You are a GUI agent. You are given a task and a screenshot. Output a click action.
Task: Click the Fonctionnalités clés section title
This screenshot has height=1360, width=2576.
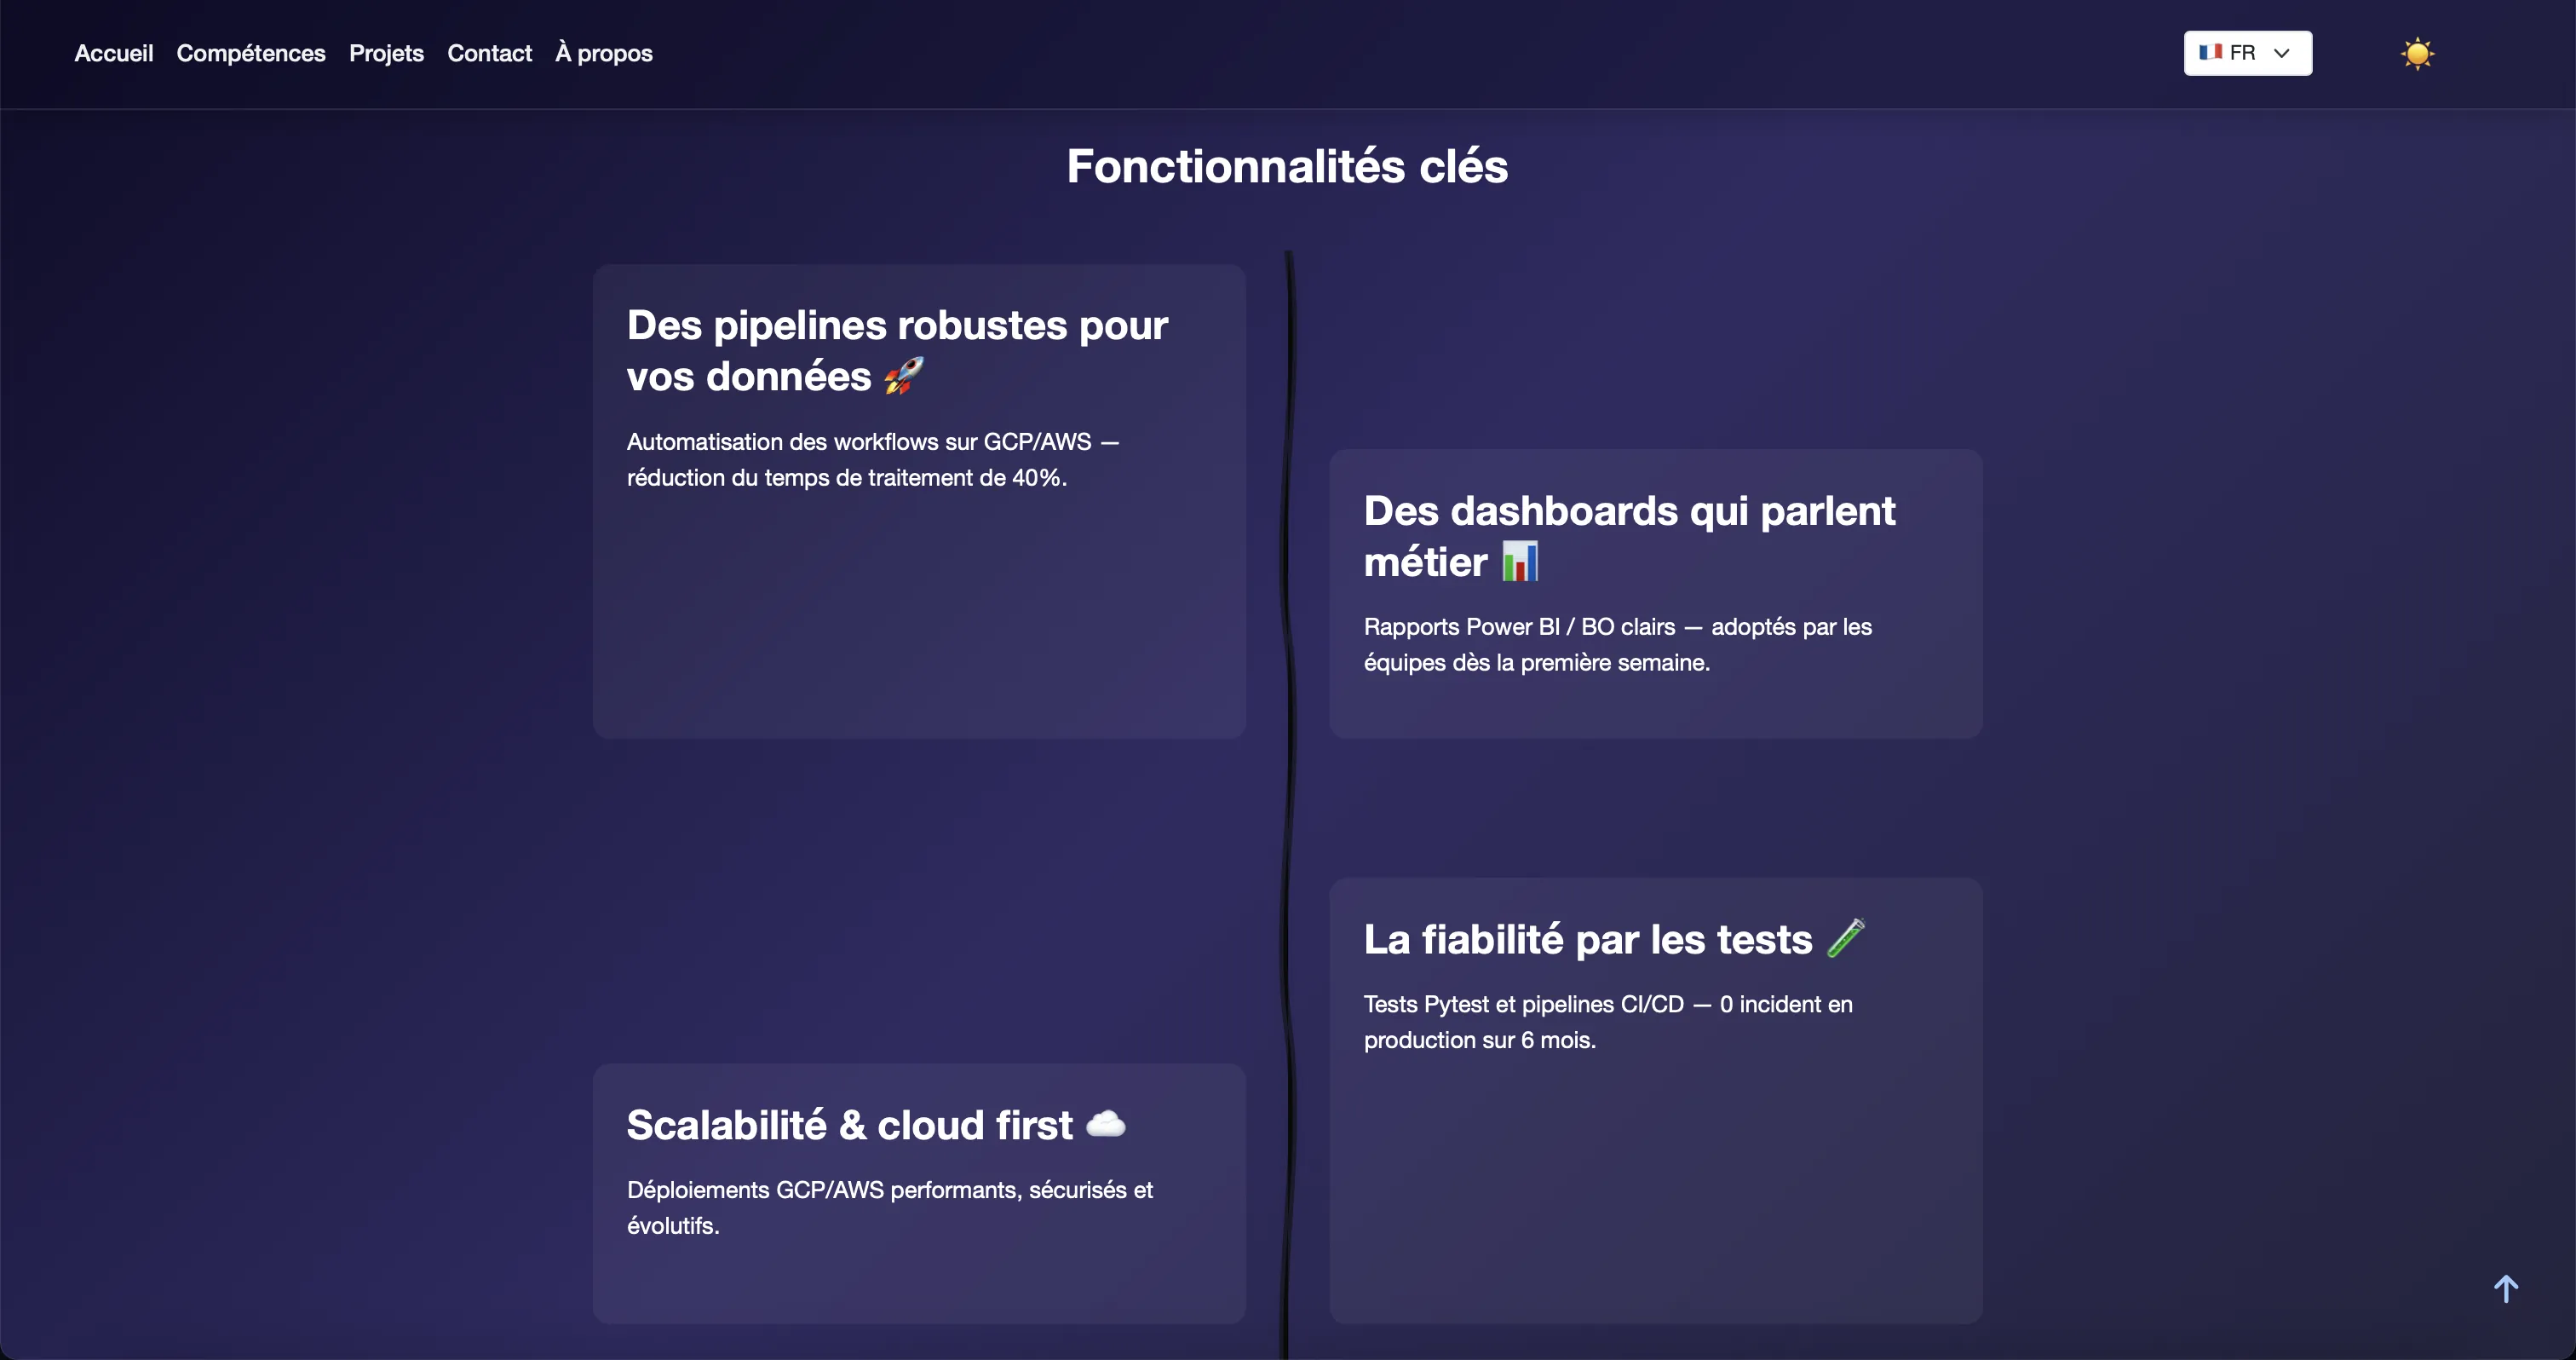click(1287, 166)
